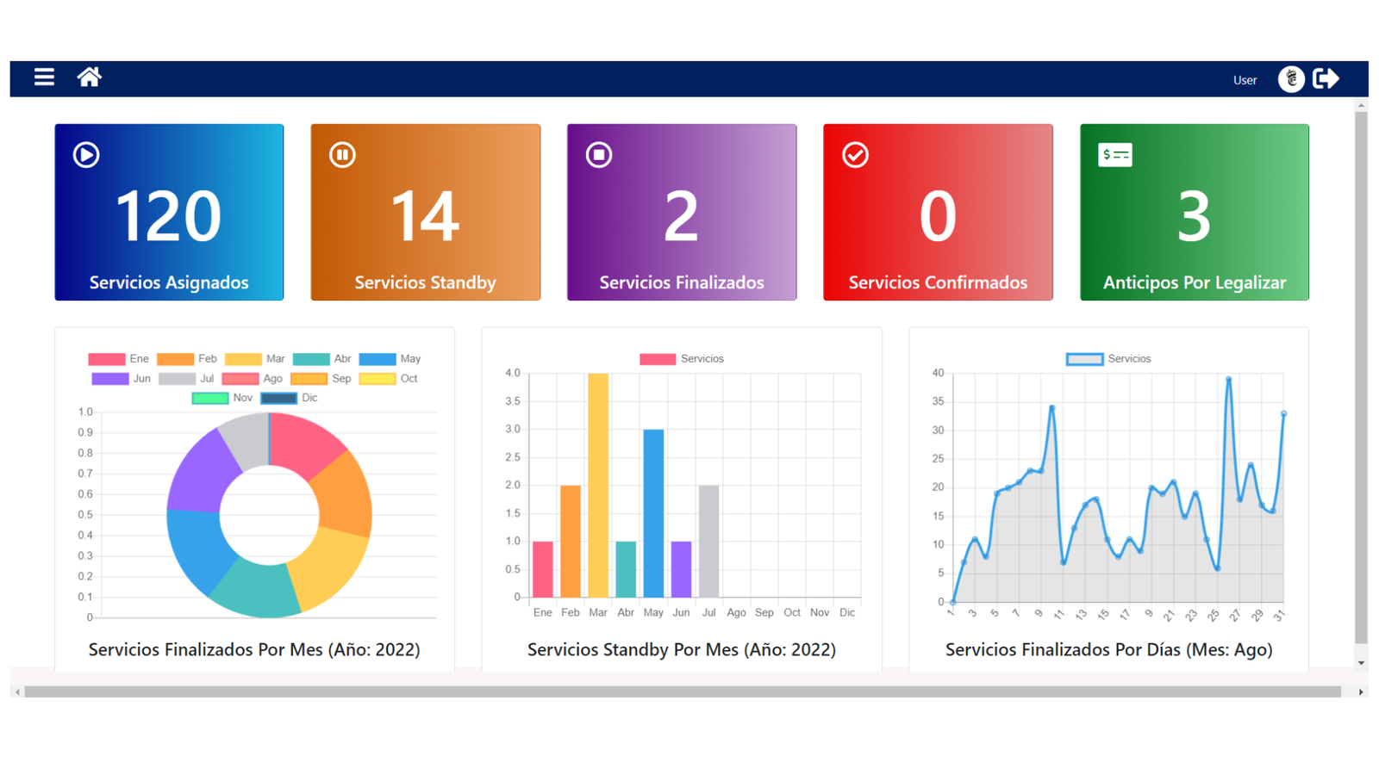
Task: Click the down arrow of vertical scrollbar
Action: (1361, 663)
